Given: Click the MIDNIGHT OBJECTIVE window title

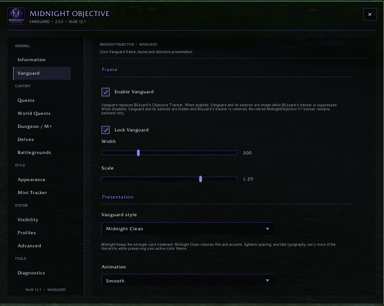Looking at the screenshot, I should [69, 14].
